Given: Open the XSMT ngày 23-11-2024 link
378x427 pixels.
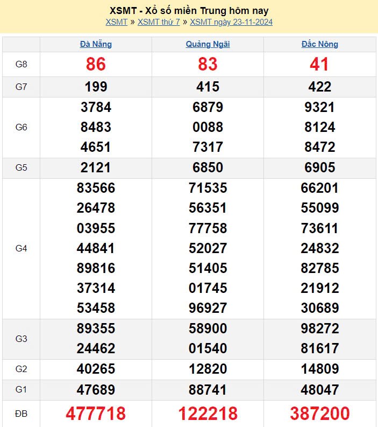Looking at the screenshot, I should (231, 22).
